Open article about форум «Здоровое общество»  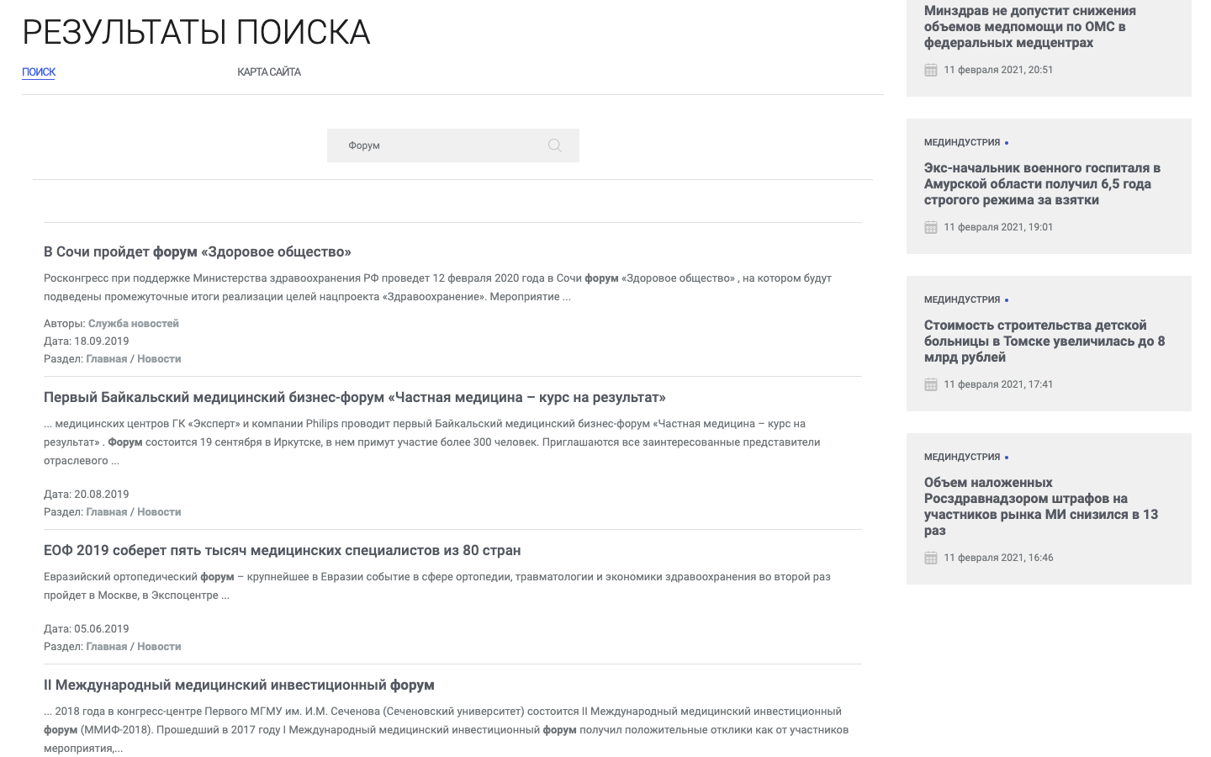[x=198, y=251]
